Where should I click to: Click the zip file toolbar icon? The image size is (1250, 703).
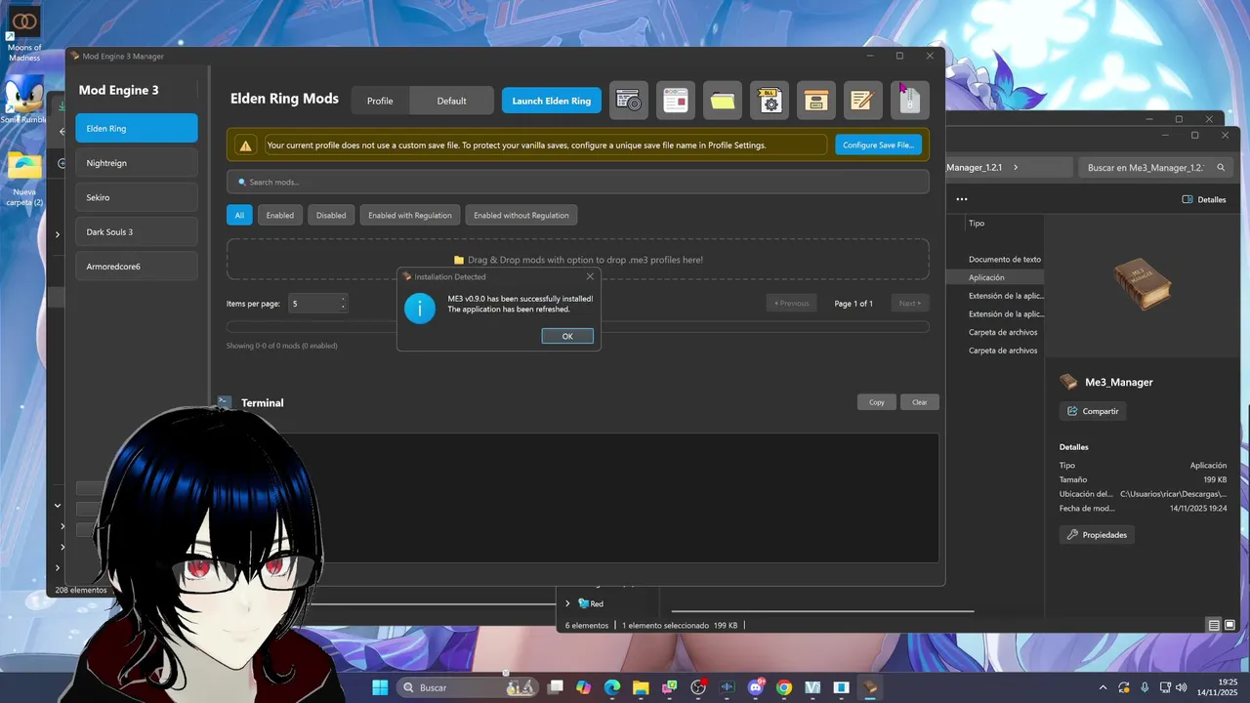[x=910, y=101]
